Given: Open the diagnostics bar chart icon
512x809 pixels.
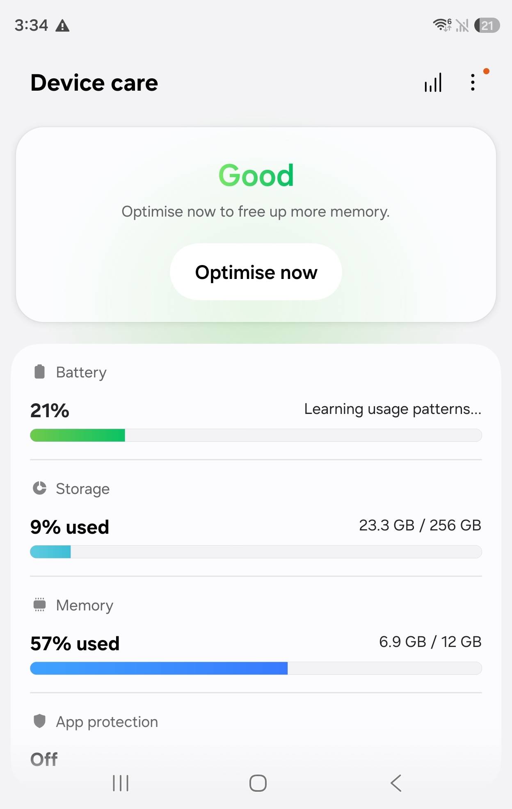Looking at the screenshot, I should click(433, 82).
